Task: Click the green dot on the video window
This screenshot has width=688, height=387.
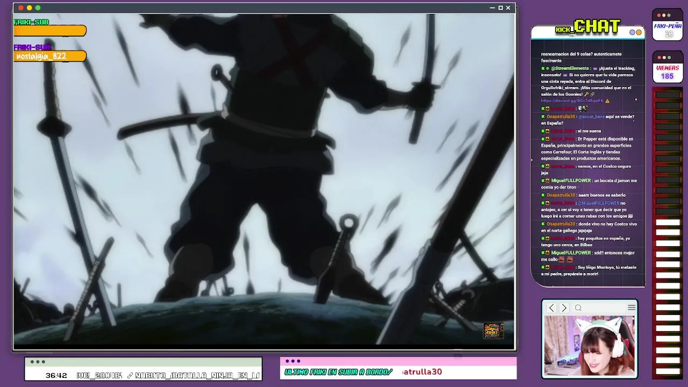Action: point(38,8)
